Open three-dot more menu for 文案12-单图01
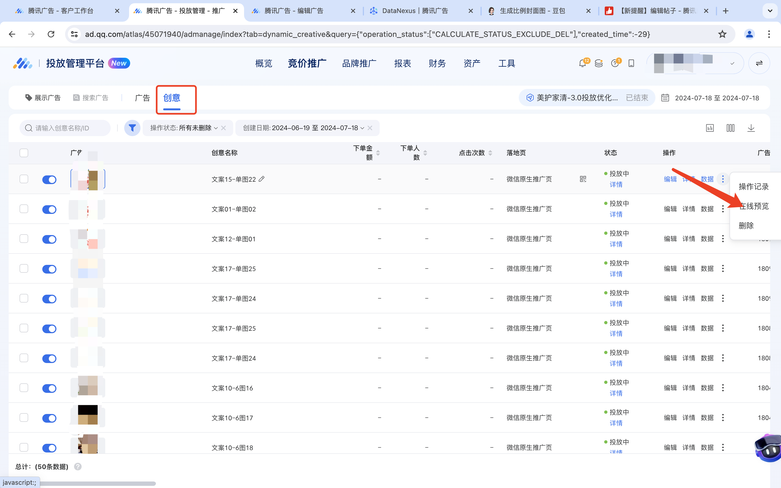 [x=723, y=239]
